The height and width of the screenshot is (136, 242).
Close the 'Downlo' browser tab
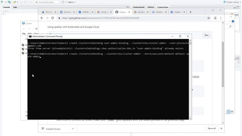74,12
